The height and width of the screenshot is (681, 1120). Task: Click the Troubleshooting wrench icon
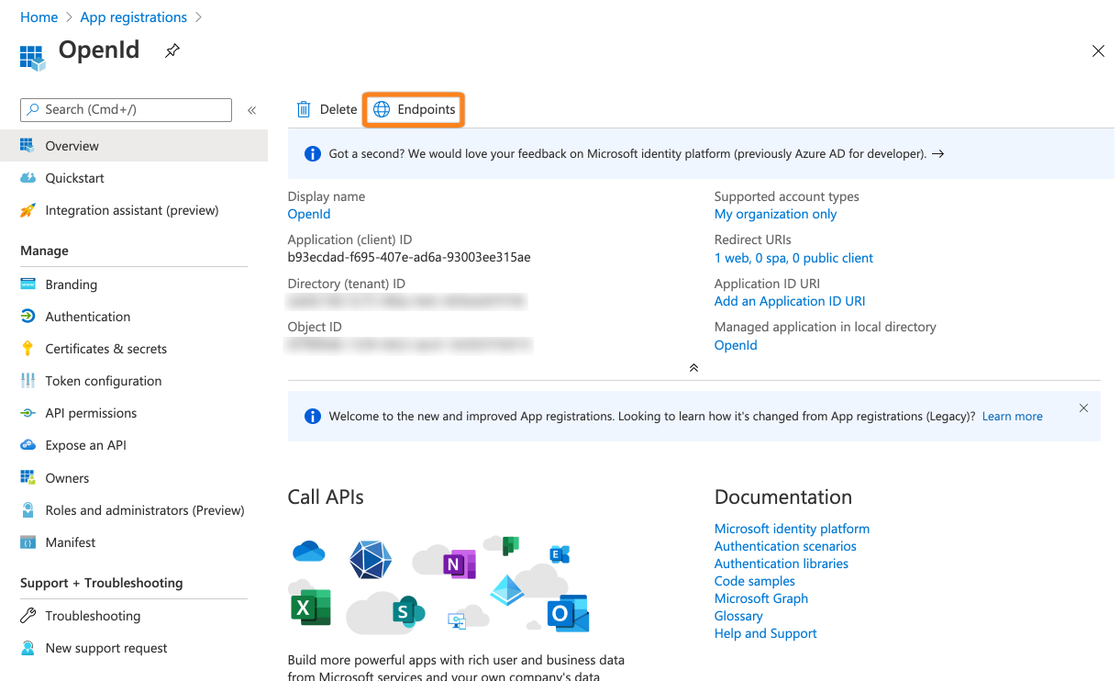tap(28, 616)
